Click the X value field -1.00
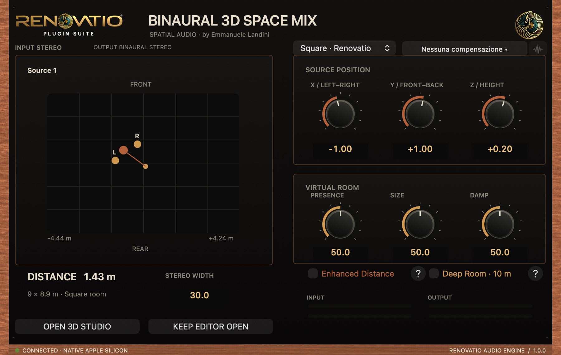This screenshot has width=561, height=355. pos(340,149)
